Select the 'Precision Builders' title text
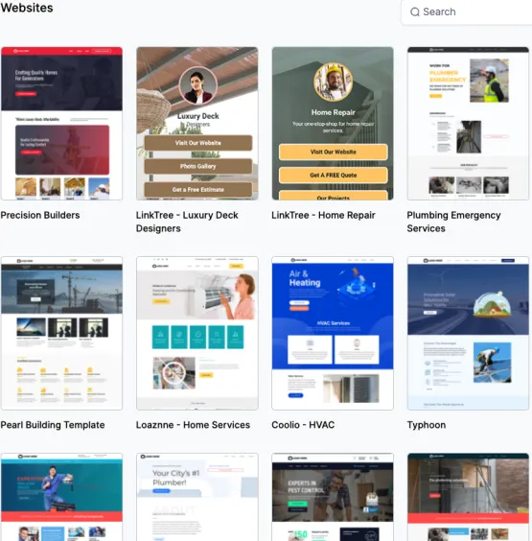 tap(40, 215)
